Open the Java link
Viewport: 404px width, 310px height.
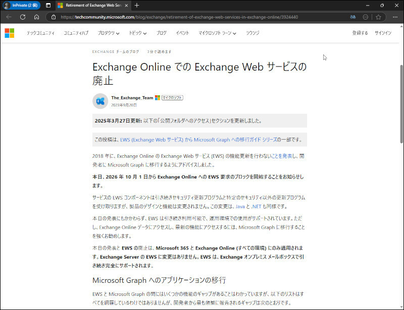pos(240,206)
